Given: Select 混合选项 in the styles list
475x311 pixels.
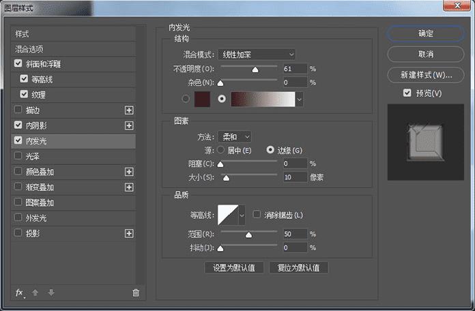Looking at the screenshot, I should [29, 49].
